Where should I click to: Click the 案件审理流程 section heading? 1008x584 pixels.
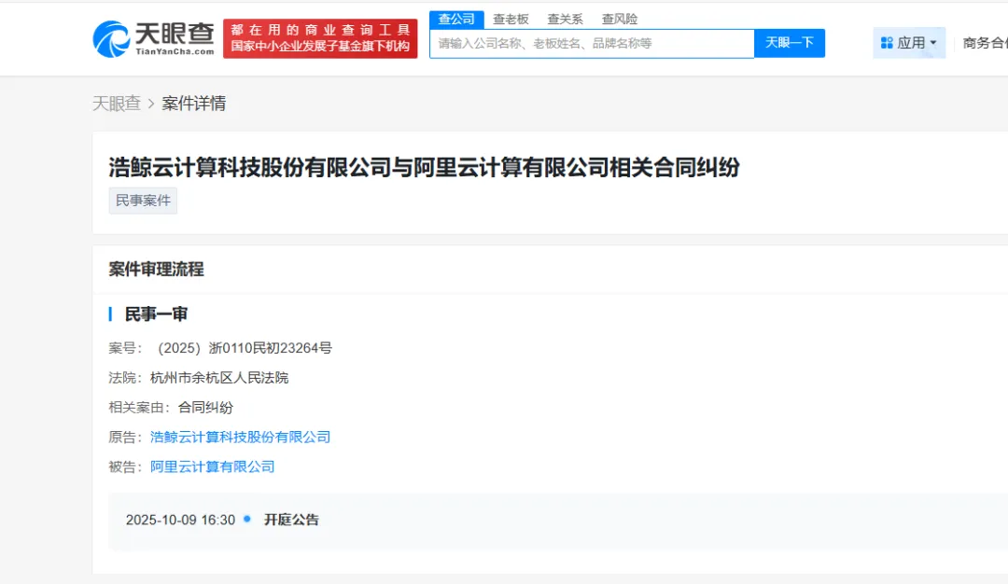click(156, 270)
